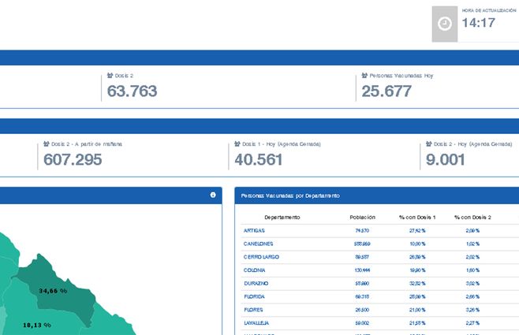Click map region labeled 18,13 %
Image resolution: width=519 pixels, height=335 pixels.
[36, 325]
